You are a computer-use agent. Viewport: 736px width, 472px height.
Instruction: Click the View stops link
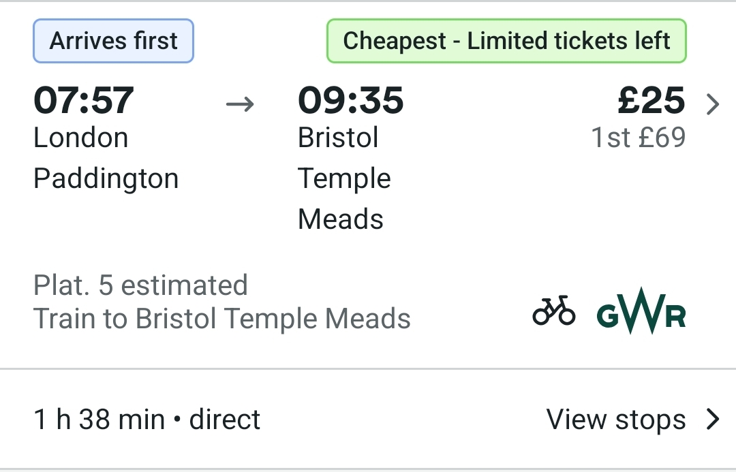click(x=616, y=420)
